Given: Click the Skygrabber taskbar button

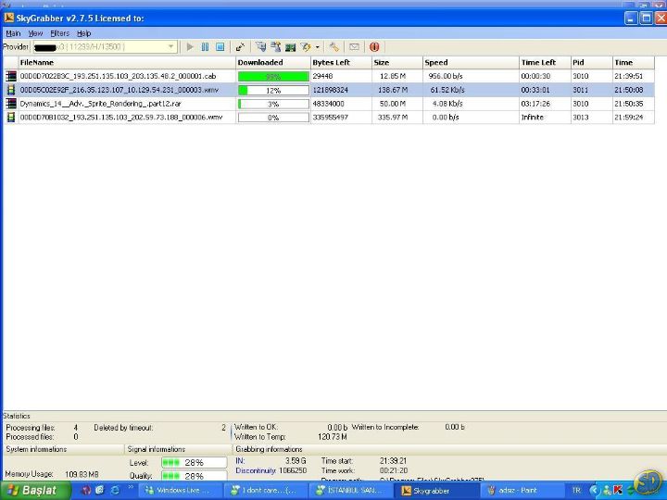Looking at the screenshot, I should pyautogui.click(x=436, y=490).
